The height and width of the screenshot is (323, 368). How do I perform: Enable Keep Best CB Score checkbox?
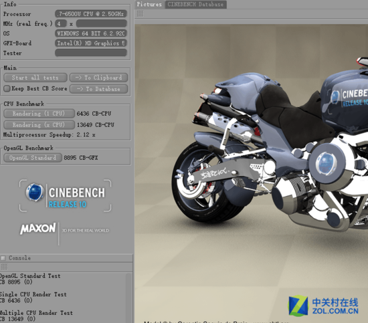[x=7, y=88]
